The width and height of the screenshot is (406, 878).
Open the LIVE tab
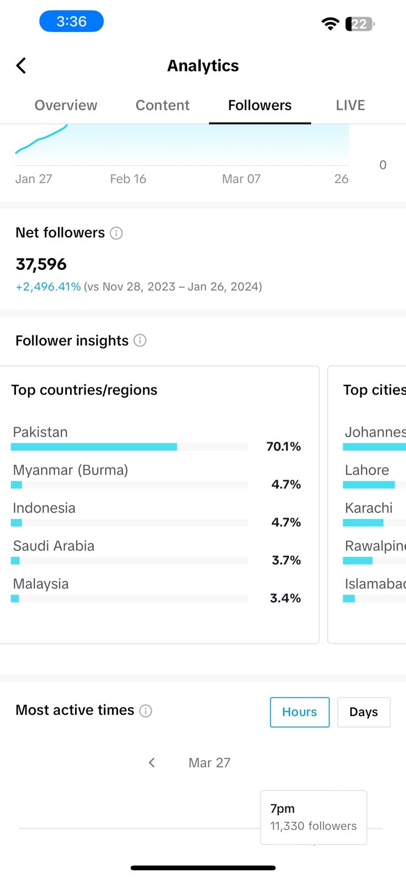click(351, 105)
